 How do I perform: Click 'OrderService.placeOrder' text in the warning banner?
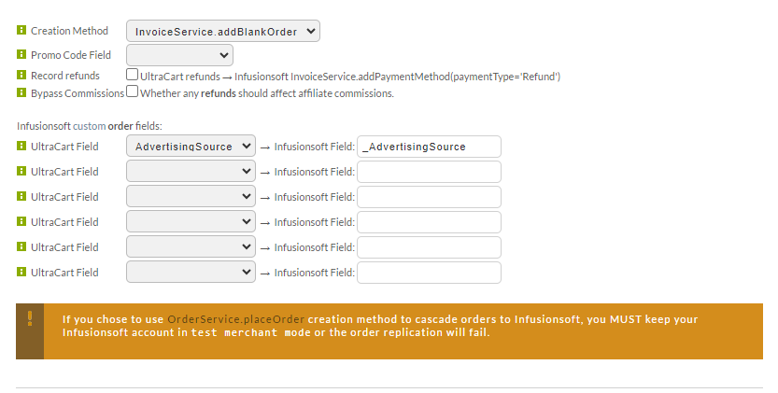(x=235, y=319)
